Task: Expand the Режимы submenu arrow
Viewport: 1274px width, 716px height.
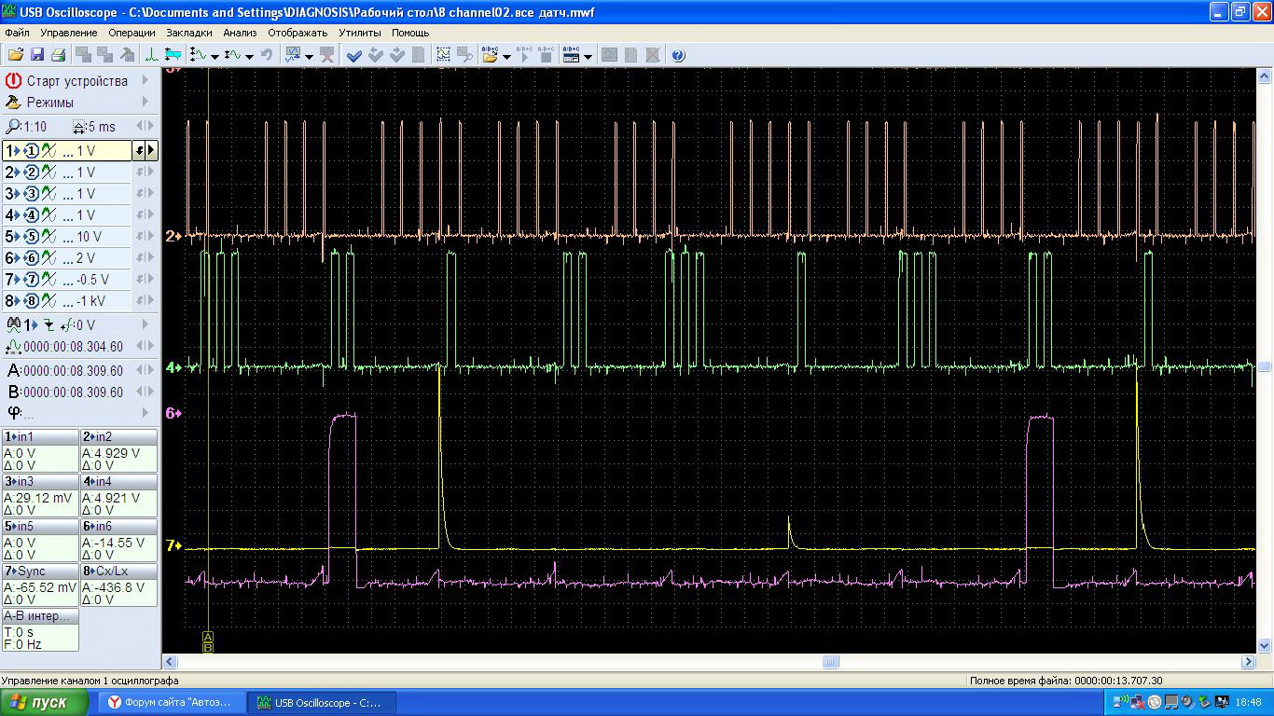Action: coord(145,103)
